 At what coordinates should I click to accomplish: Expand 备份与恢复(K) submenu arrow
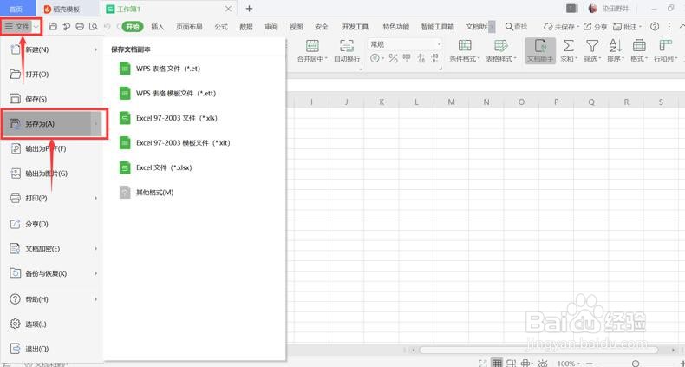(95, 273)
